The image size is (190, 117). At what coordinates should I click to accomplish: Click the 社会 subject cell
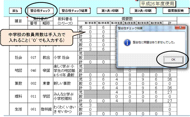tap(18, 57)
